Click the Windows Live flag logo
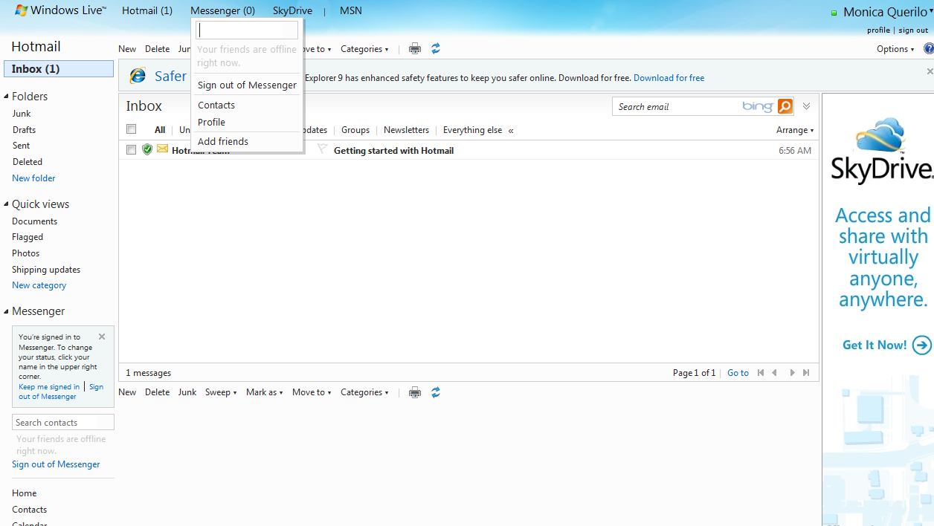 (20, 10)
